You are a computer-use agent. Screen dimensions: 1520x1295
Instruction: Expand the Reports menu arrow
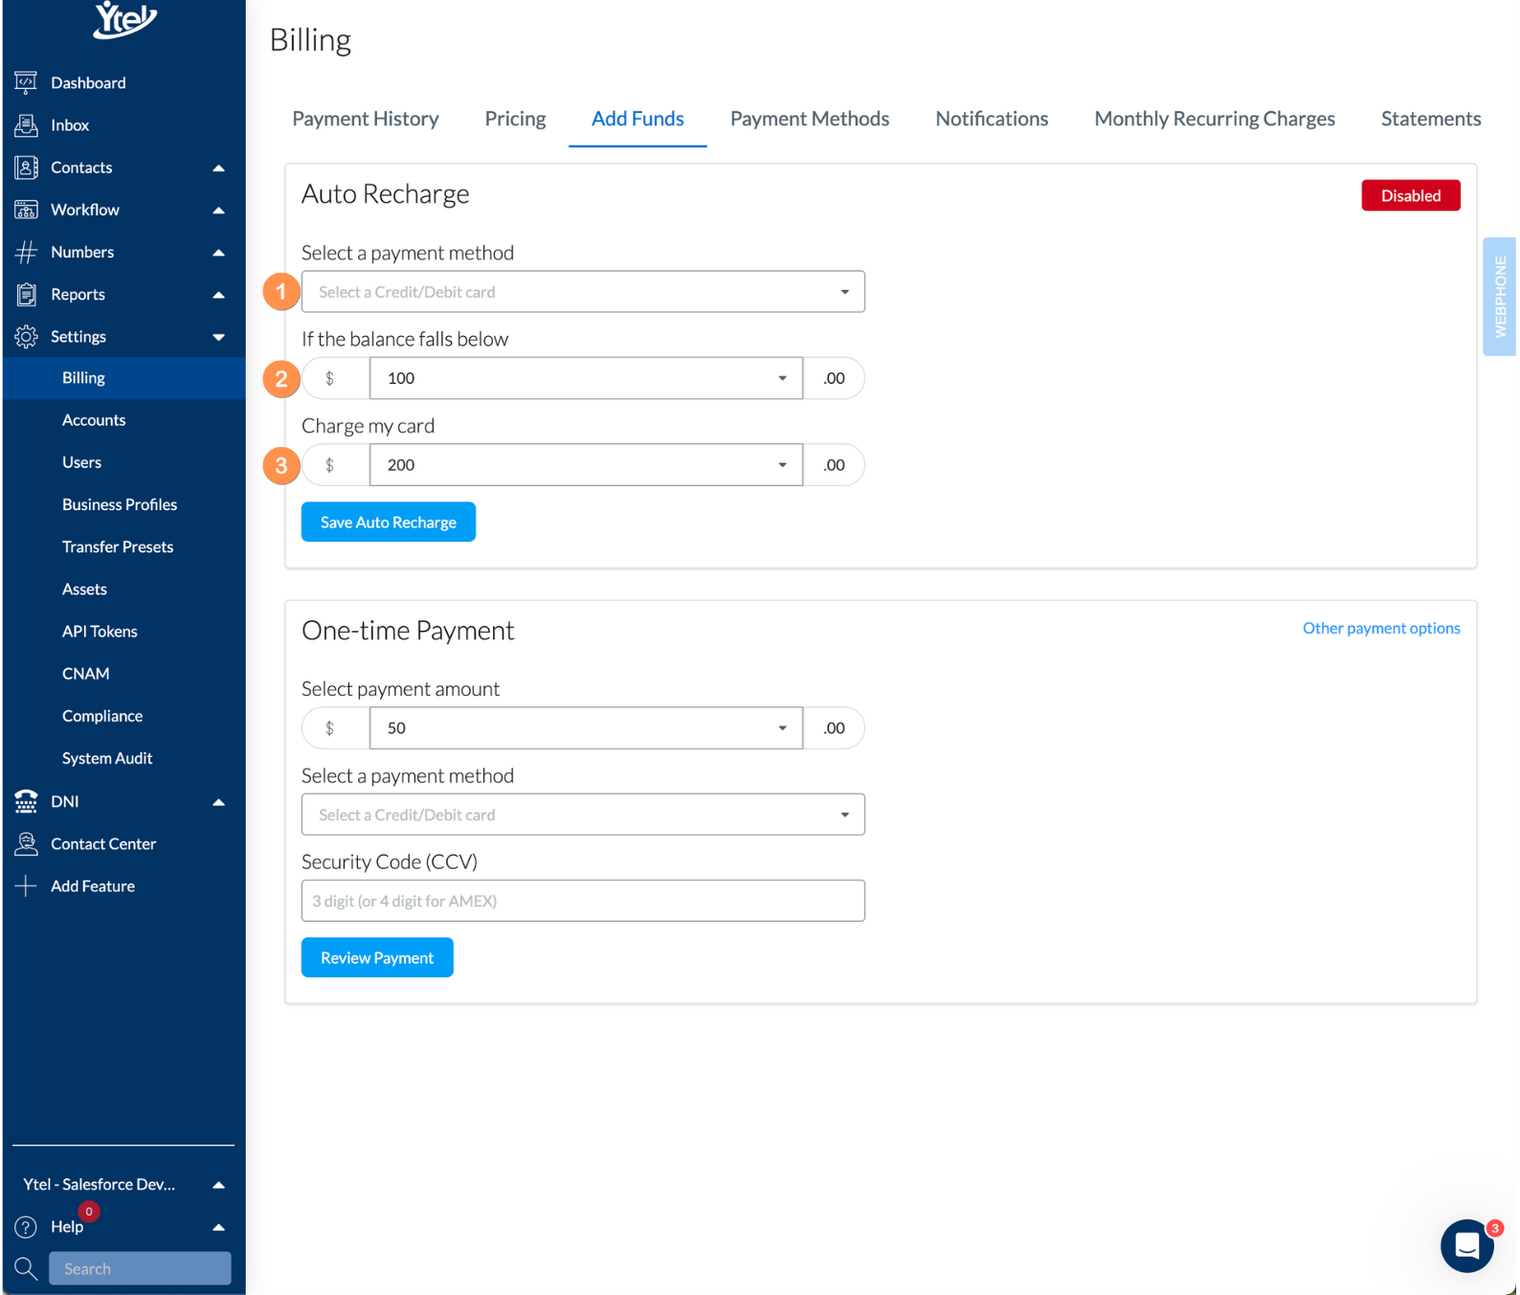(x=218, y=295)
